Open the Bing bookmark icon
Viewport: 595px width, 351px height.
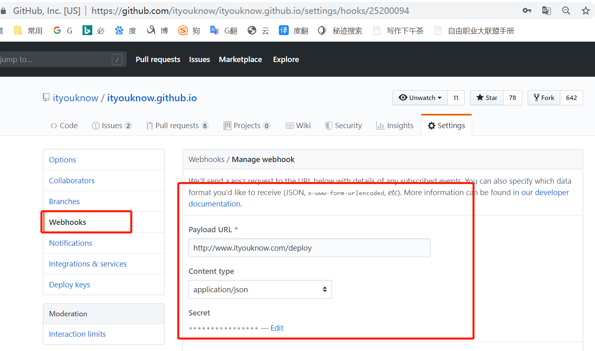click(87, 31)
